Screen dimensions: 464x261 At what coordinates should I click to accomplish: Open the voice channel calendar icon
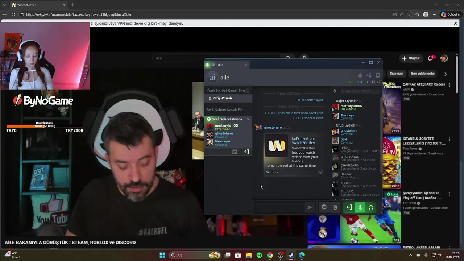(x=235, y=152)
